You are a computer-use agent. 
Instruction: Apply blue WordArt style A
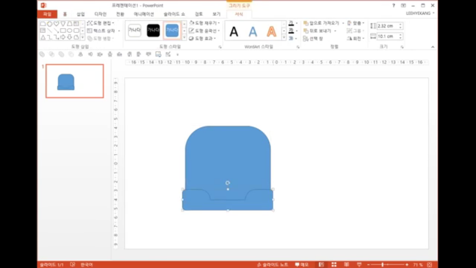[253, 32]
